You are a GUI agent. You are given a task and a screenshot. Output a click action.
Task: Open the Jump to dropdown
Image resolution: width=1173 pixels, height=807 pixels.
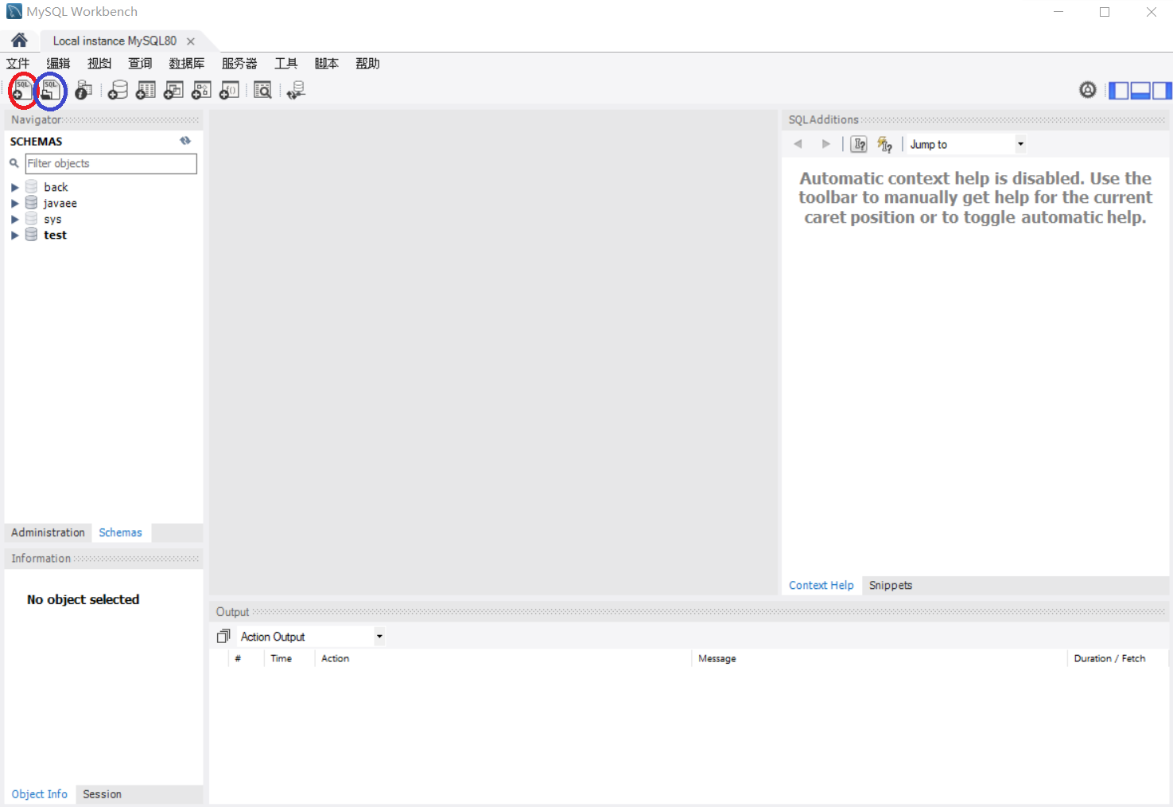[1020, 144]
